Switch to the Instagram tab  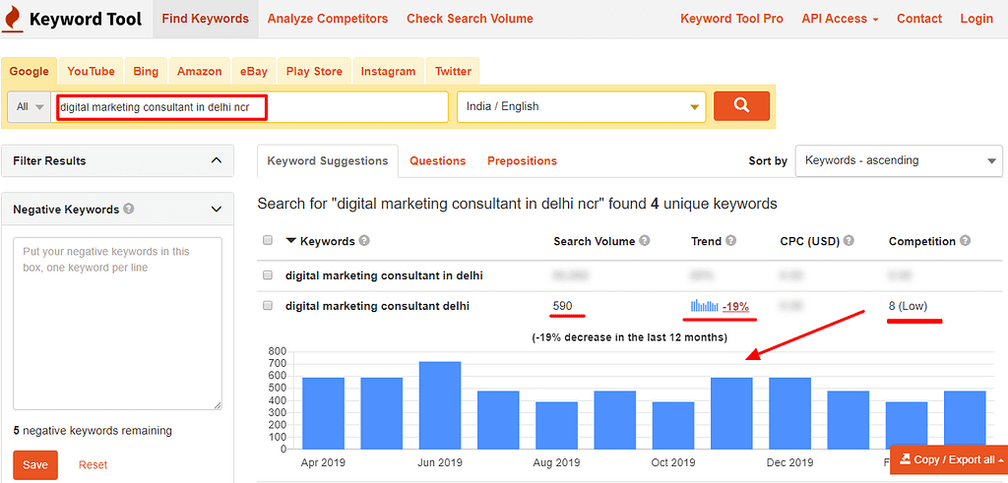point(388,71)
